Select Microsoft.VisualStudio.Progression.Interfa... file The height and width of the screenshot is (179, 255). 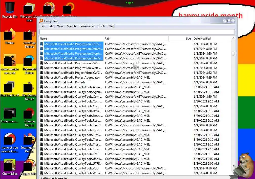click(73, 58)
